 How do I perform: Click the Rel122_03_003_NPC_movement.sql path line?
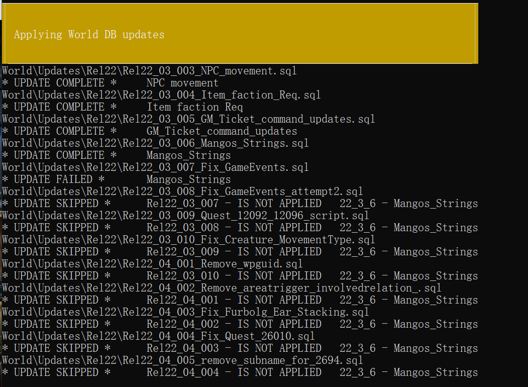(x=150, y=71)
